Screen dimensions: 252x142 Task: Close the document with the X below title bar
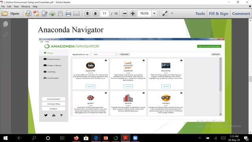(x=250, y=6)
